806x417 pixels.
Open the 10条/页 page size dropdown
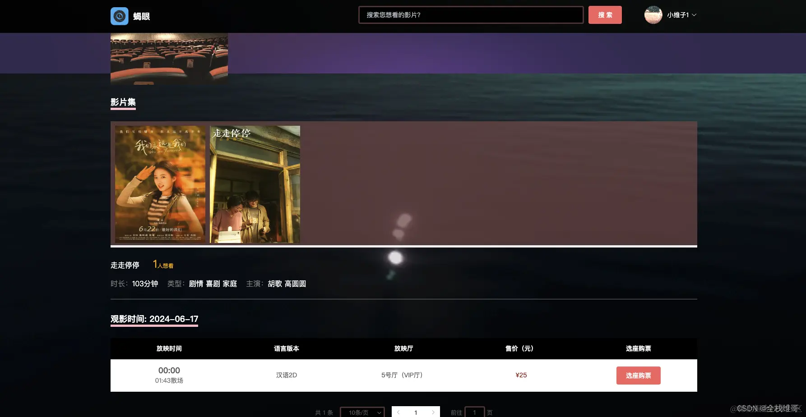(x=362, y=412)
